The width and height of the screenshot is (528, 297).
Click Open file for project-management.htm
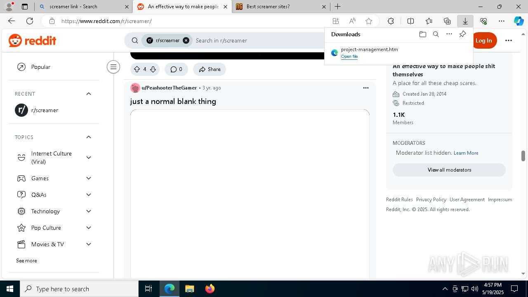point(349,57)
